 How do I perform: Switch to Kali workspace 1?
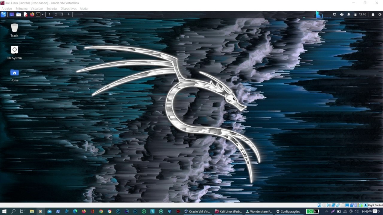49,14
